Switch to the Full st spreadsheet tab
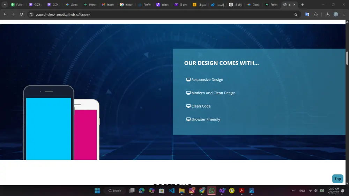The image size is (349, 196). [17, 5]
